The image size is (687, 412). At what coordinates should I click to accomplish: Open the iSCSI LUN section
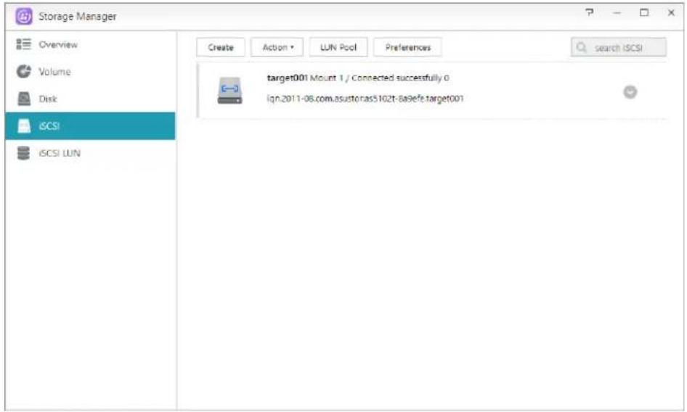click(x=60, y=153)
